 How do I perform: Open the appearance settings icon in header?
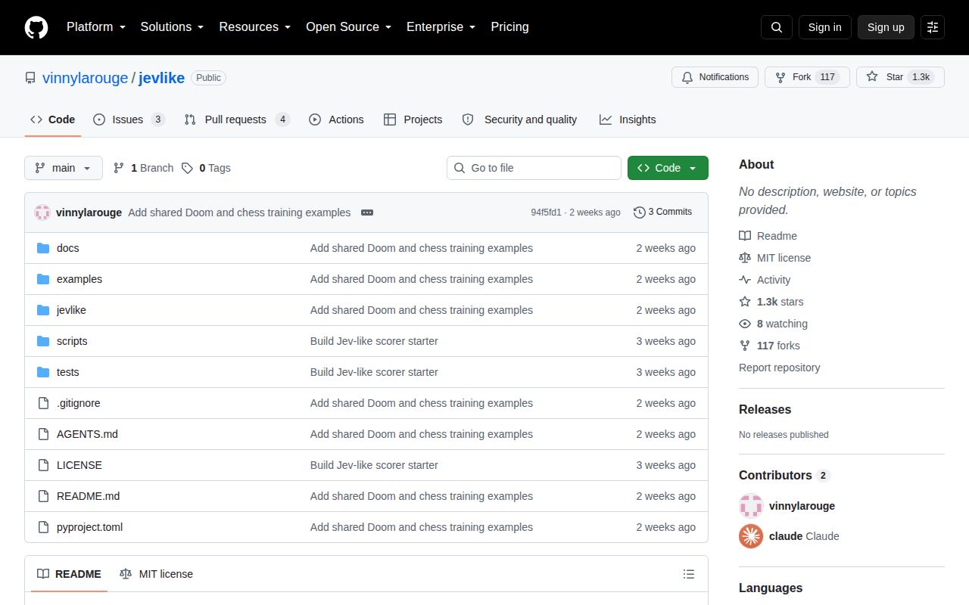pos(933,27)
